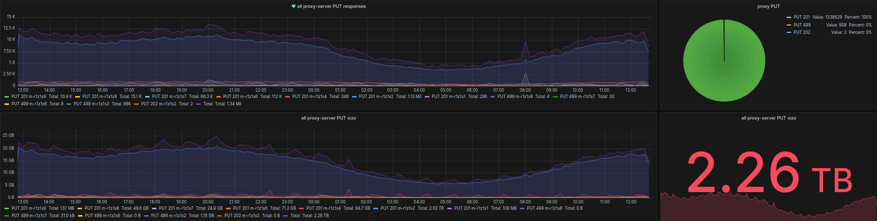
Task: Click the '00:00' x-axis label in responses graph
Action: click(x=314, y=90)
